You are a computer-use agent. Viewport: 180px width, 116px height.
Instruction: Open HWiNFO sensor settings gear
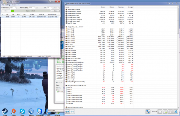coord(170,111)
